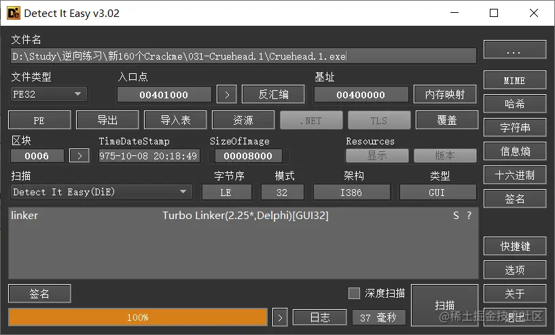Open the scan engine Detect It Easy(DiE) dropdown
The image size is (555, 335).
pos(102,192)
